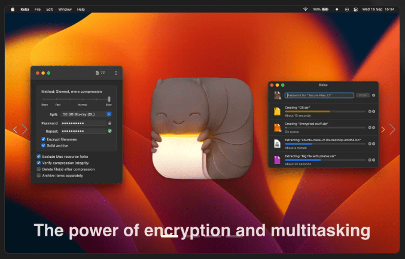Focus the Password field in compression window
Image resolution: width=405 pixels, height=259 pixels.
[x=83, y=123]
